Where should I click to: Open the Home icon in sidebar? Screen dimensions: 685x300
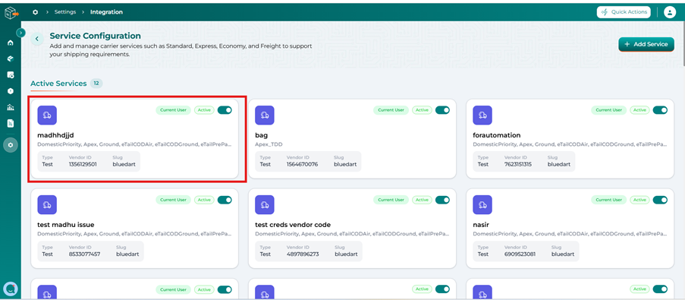pyautogui.click(x=11, y=43)
